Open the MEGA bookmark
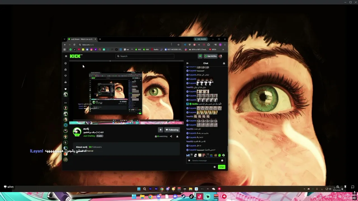 click(x=213, y=50)
